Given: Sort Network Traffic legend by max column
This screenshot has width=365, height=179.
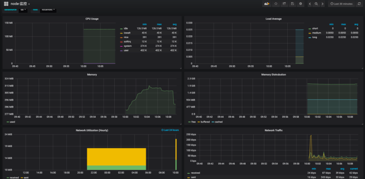Looking at the screenshot, I should point(328,169).
